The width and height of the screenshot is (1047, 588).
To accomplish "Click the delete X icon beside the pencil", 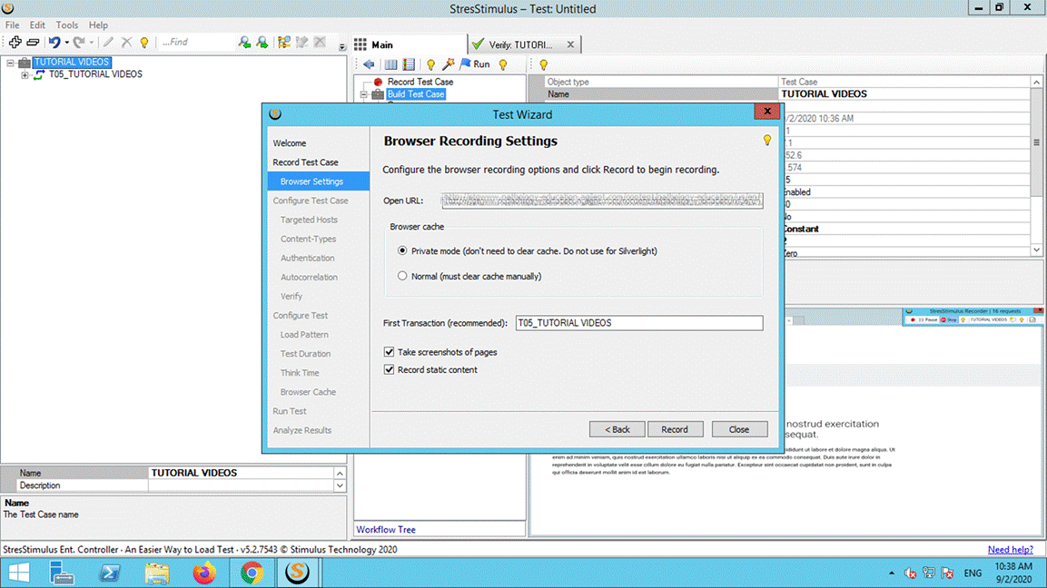I will pos(126,42).
